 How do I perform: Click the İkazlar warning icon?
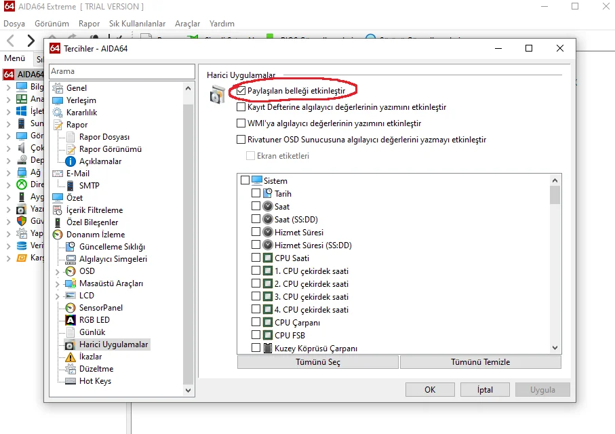71,357
